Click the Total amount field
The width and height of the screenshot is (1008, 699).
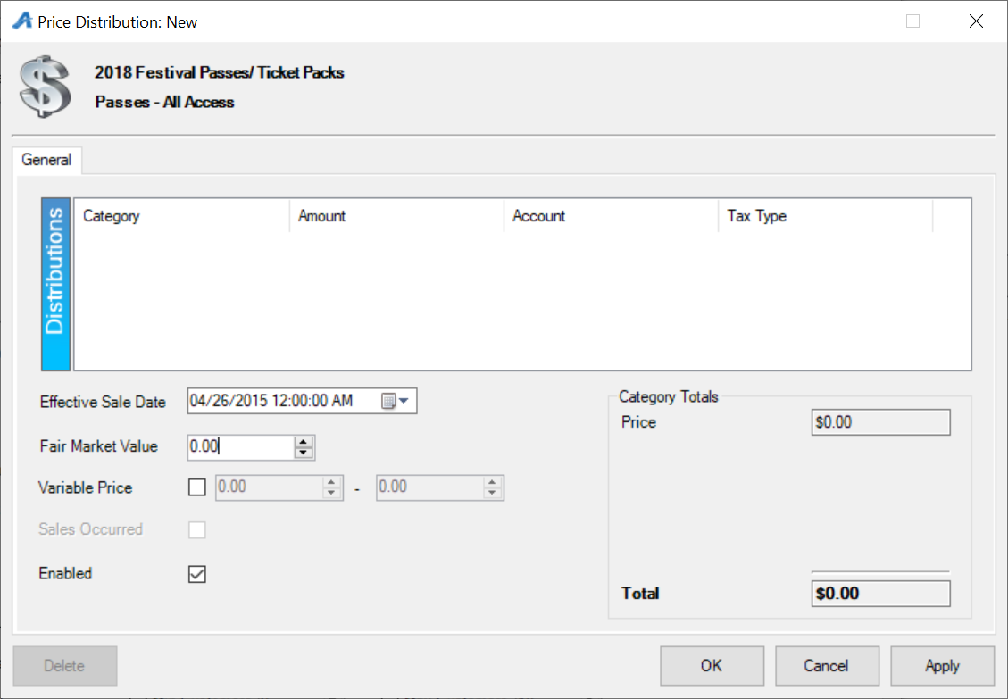tap(880, 594)
